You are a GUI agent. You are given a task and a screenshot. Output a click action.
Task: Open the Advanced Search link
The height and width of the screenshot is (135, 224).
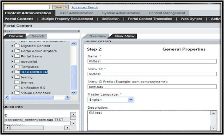[85, 7]
